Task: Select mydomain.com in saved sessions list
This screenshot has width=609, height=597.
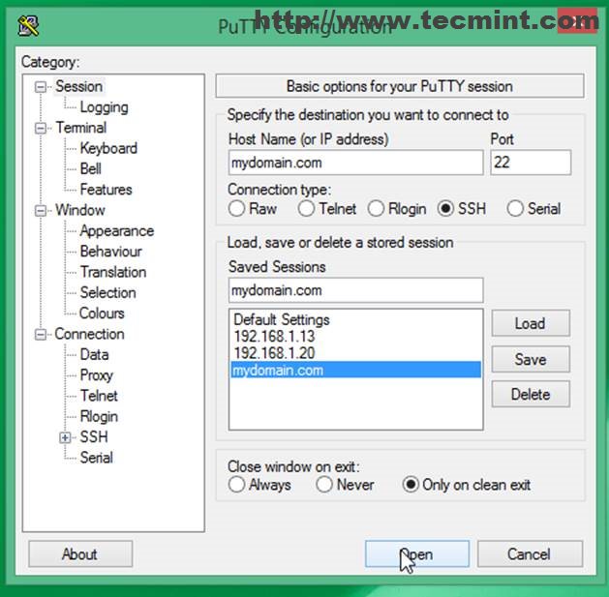Action: (355, 370)
